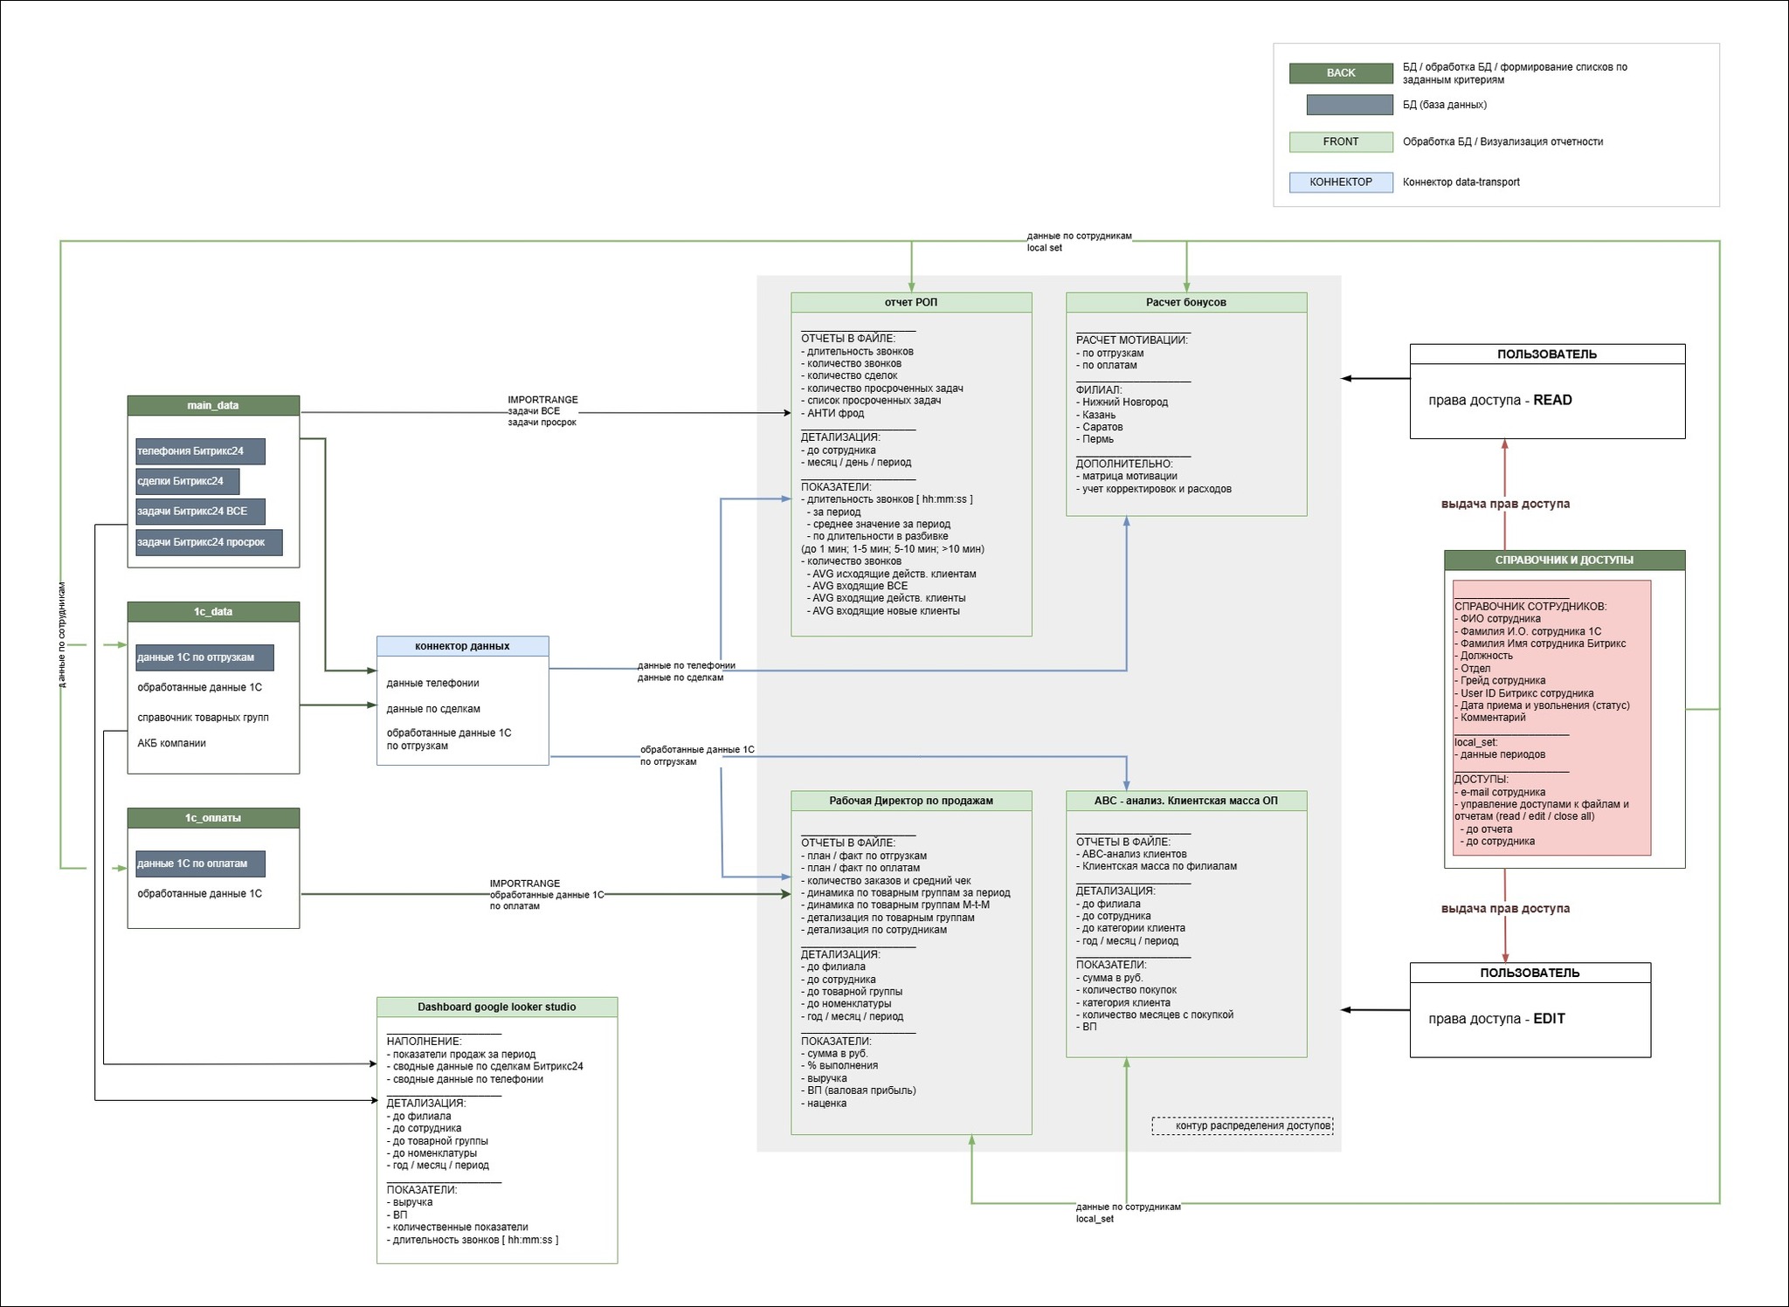
Task: Select the ПОЛЬЗОВАТЕЛЬ box with EDIT rights
Action: point(1530,1009)
